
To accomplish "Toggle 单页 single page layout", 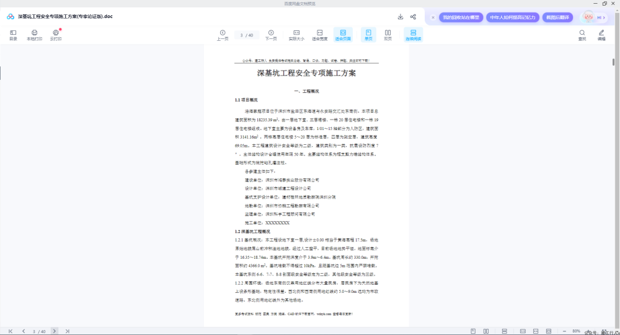I will [x=368, y=35].
